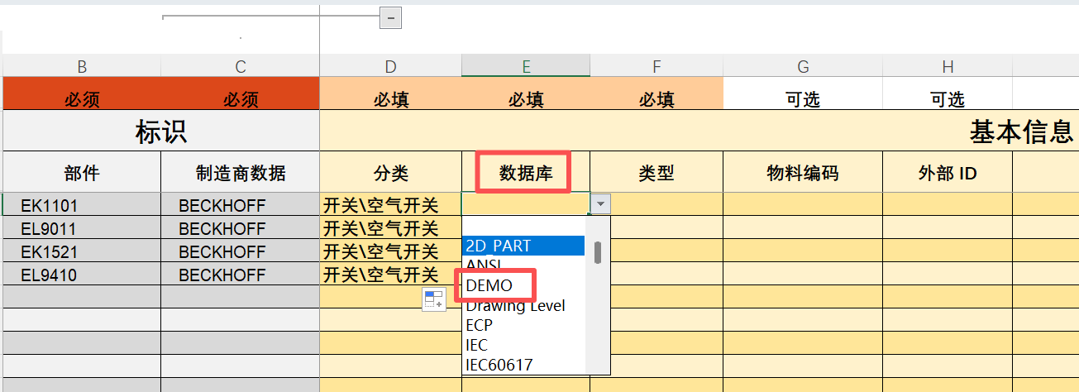Select the 数据库 header cell
The width and height of the screenshot is (1079, 392).
pyautogui.click(x=523, y=173)
